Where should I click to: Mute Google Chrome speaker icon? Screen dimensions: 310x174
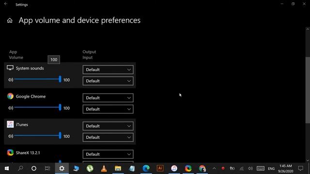[11, 108]
